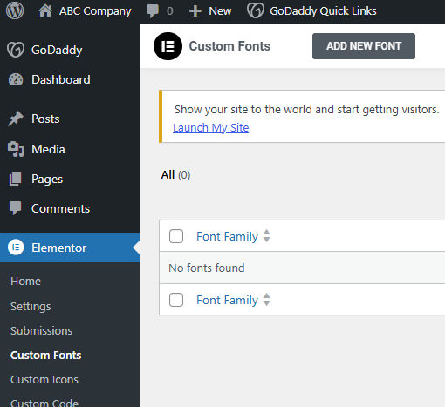Viewport: 445px width, 407px height.
Task: Open the Posts menu
Action: click(45, 119)
